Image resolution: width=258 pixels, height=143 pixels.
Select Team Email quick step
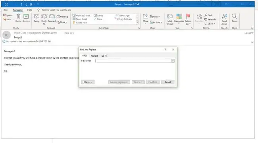tap(80, 19)
